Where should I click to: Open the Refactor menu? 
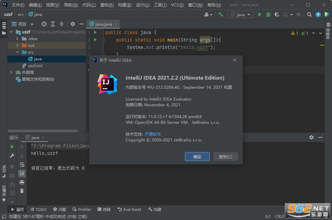(107, 5)
